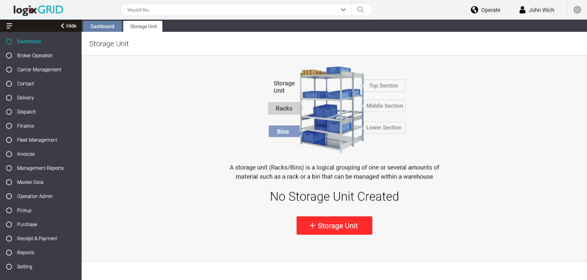The image size is (587, 280).
Task: Open Carrier Management menu item
Action: point(39,70)
